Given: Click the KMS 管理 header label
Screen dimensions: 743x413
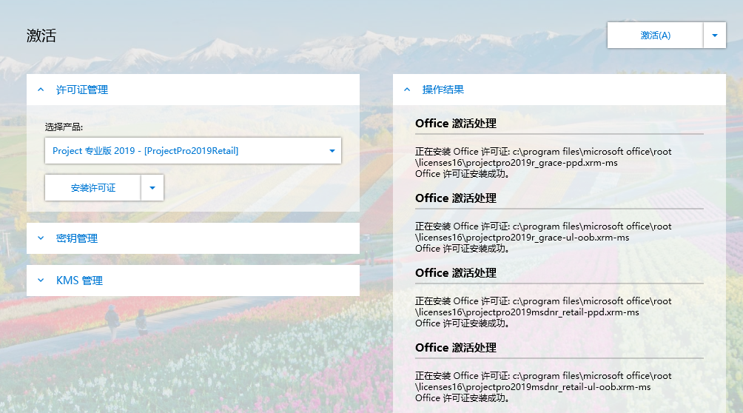Looking at the screenshot, I should [80, 281].
